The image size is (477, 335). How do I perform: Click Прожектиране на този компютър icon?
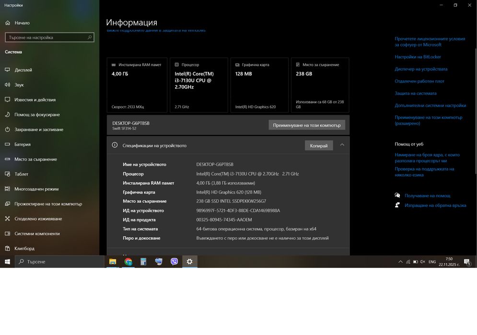pos(8,204)
